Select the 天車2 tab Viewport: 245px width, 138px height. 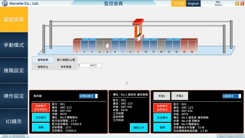[180, 96]
